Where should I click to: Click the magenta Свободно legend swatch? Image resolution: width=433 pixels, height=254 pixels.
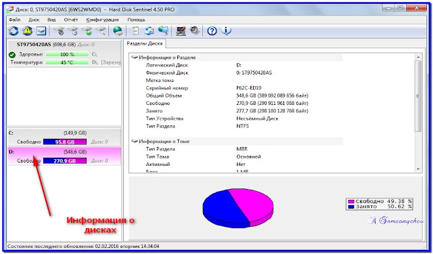[351, 201]
